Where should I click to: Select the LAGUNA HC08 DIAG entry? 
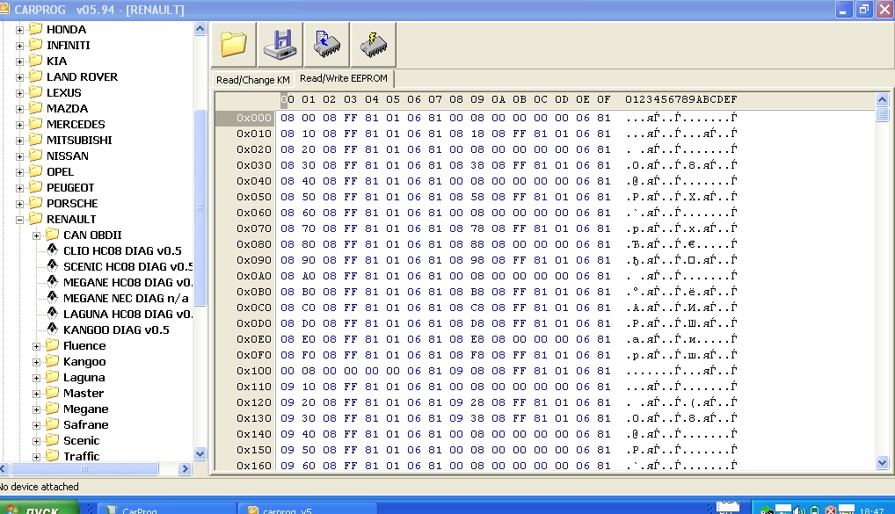coord(127,315)
